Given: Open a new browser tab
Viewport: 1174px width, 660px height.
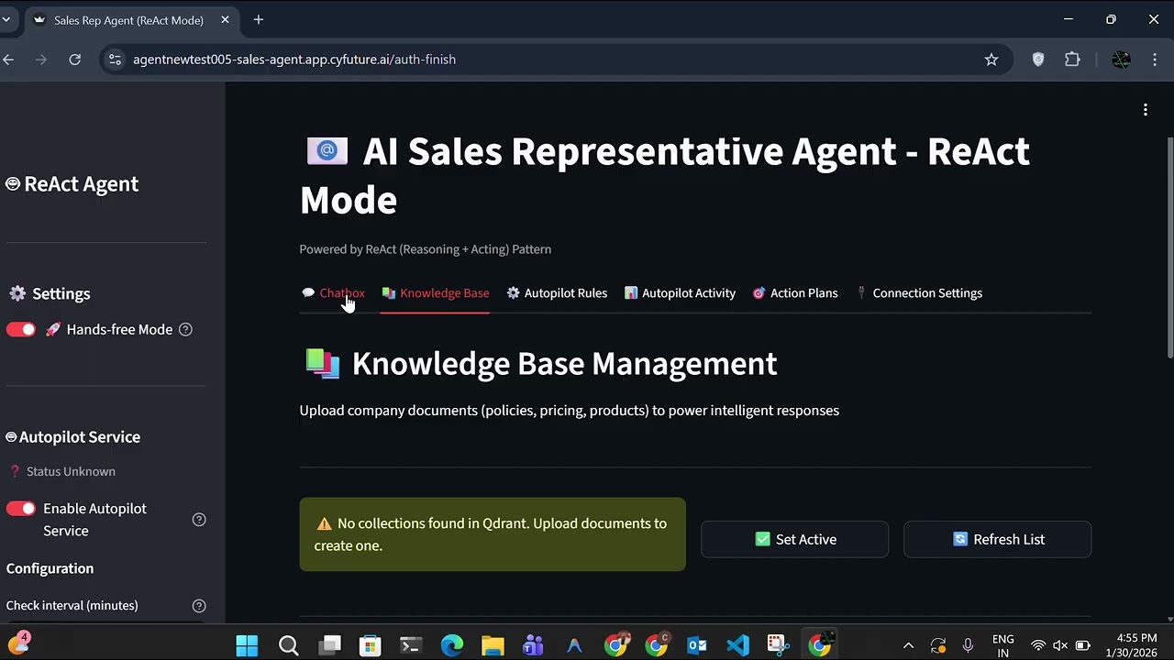Looking at the screenshot, I should pos(259,20).
